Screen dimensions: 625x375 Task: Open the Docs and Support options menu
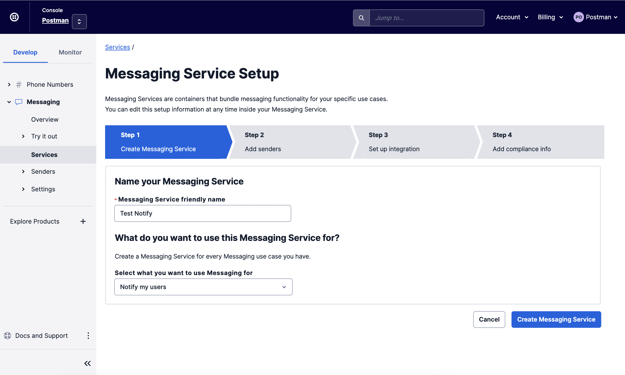(88, 336)
